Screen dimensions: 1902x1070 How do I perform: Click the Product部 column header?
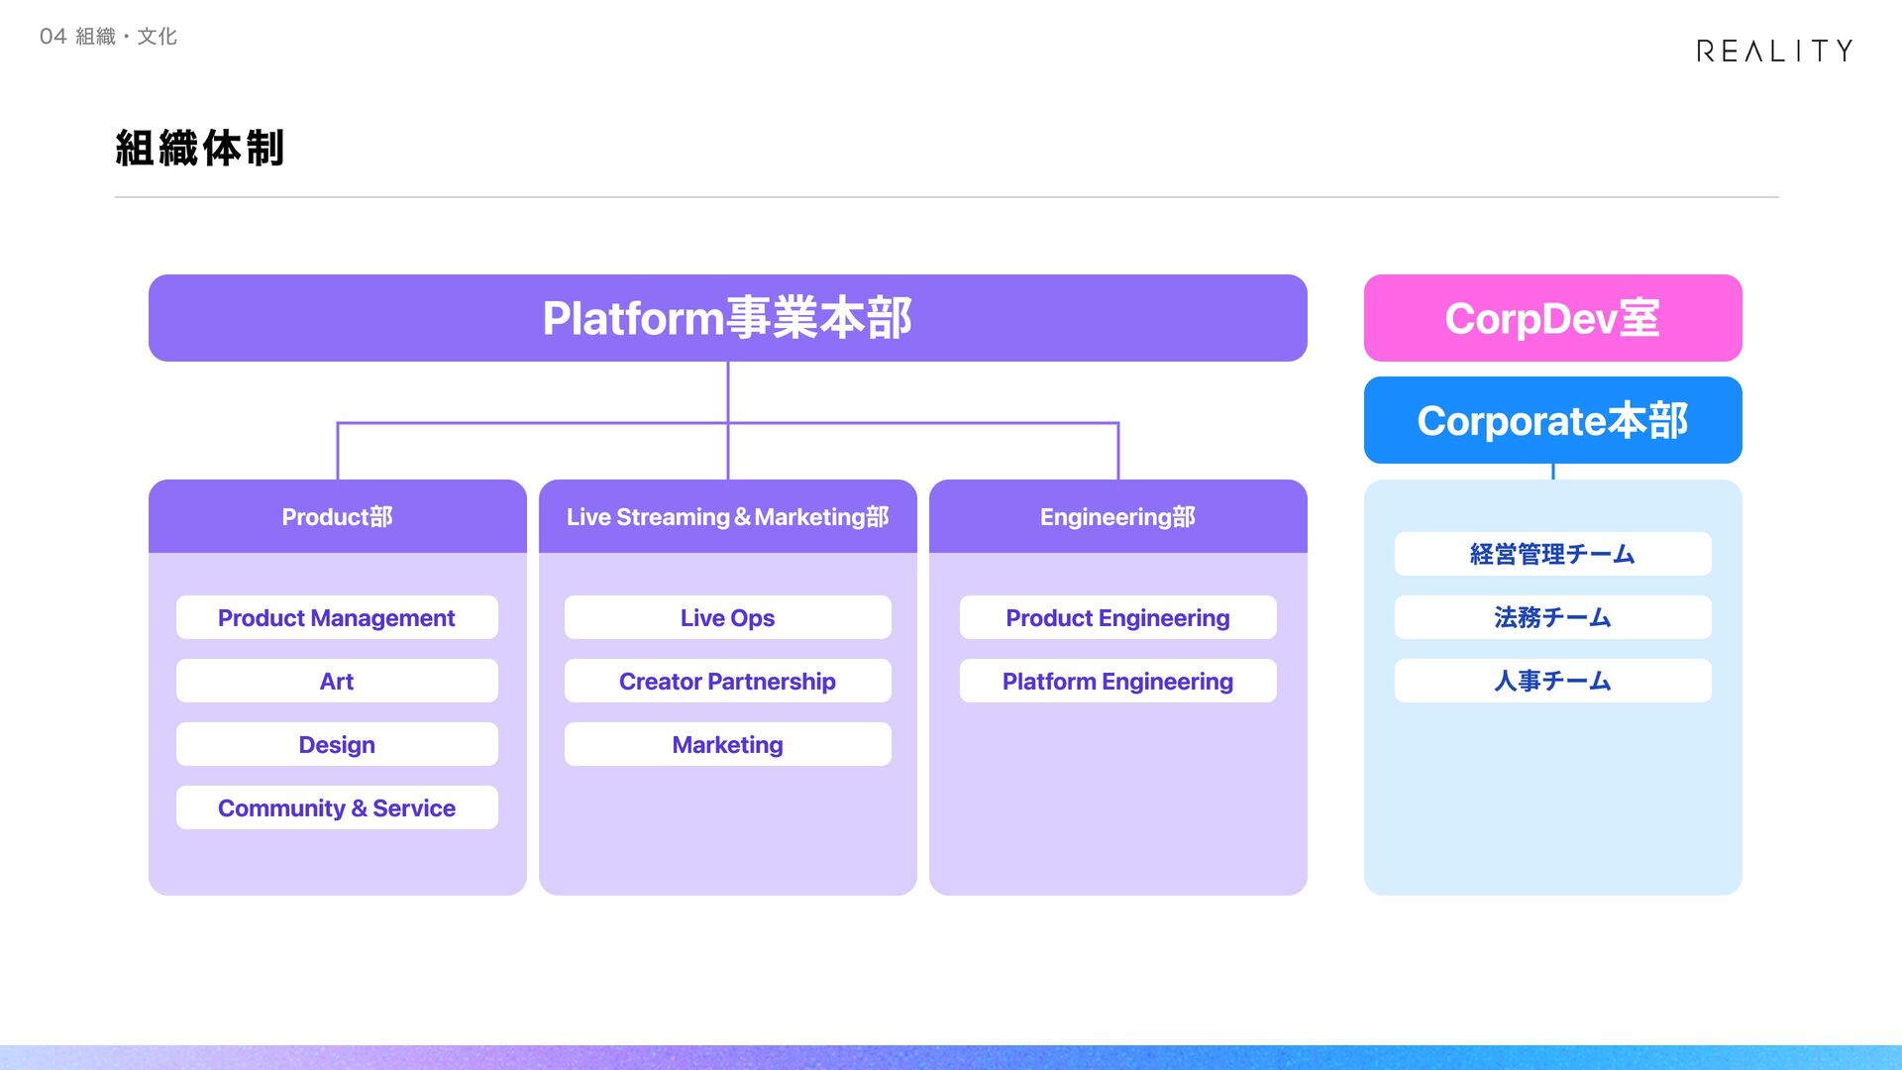[337, 517]
